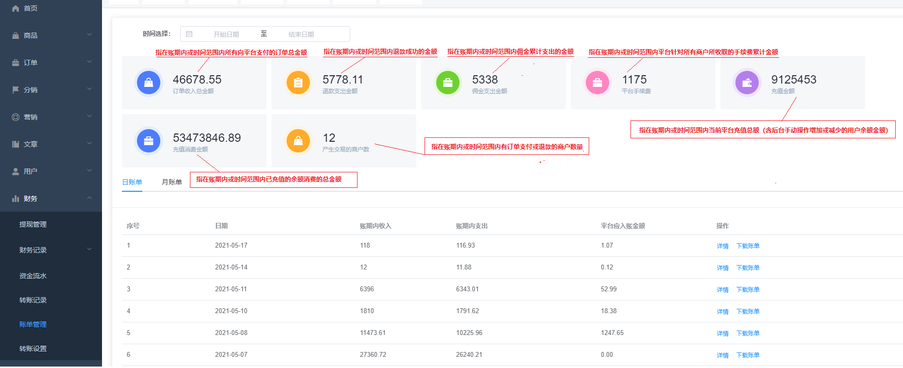The width and height of the screenshot is (903, 368).
Task: Click the blue order income total icon
Action: [x=149, y=83]
